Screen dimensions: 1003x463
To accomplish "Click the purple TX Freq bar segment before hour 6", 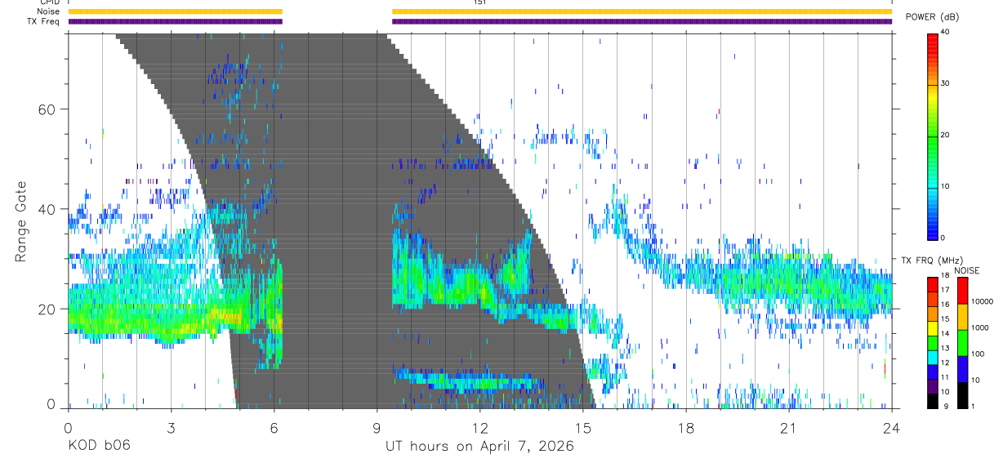I will (x=175, y=21).
